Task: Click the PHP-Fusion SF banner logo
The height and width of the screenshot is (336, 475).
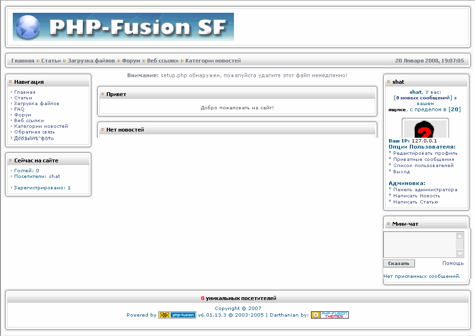Action: click(123, 27)
